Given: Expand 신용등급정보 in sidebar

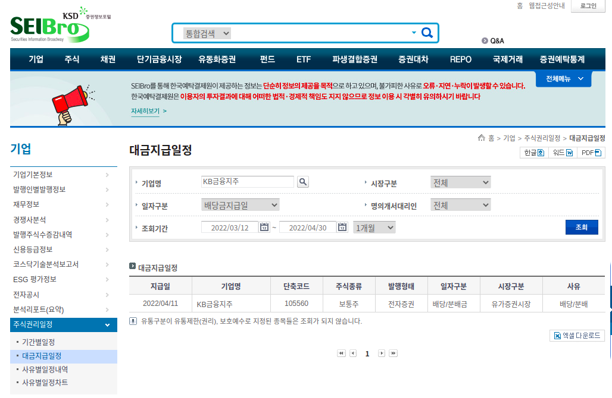Looking at the screenshot, I should [64, 249].
